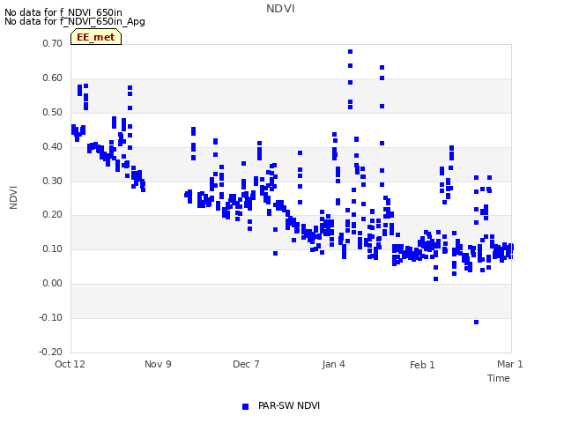Click the PAR-SW NDVI legend label
564x423 pixels.
click(289, 405)
